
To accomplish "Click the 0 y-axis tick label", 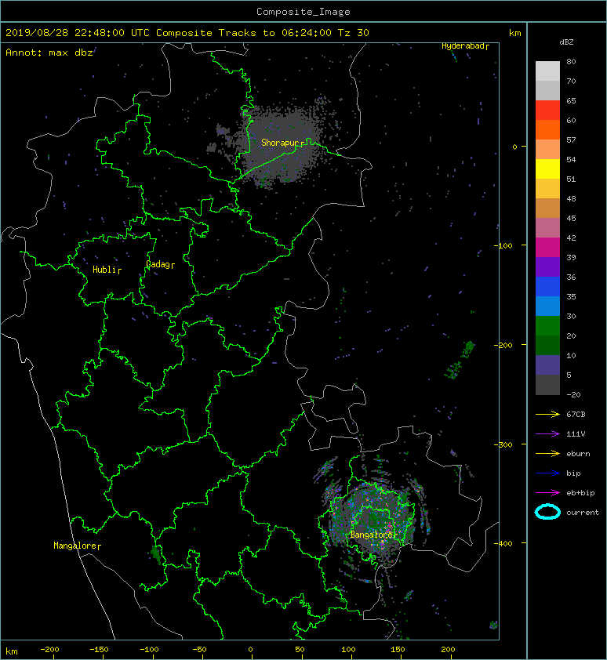I will tap(514, 147).
